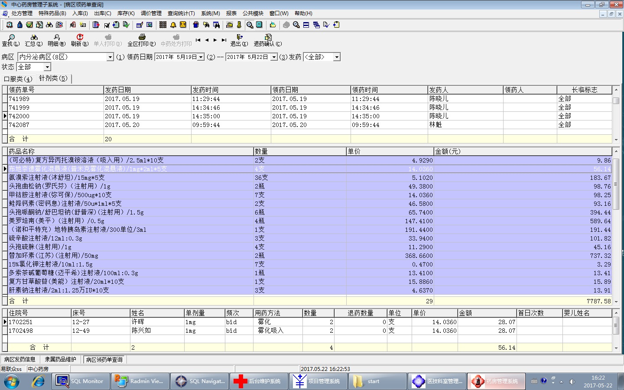The width and height of the screenshot is (624, 390).
Task: Click the thermometer icon in top toolbar
Action: 239,25
